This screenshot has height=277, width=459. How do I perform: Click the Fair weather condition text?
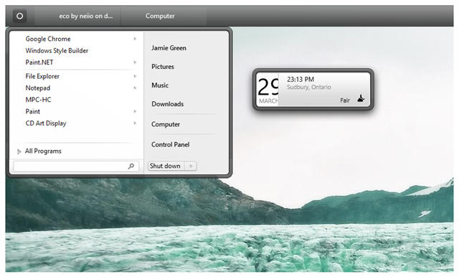(345, 100)
